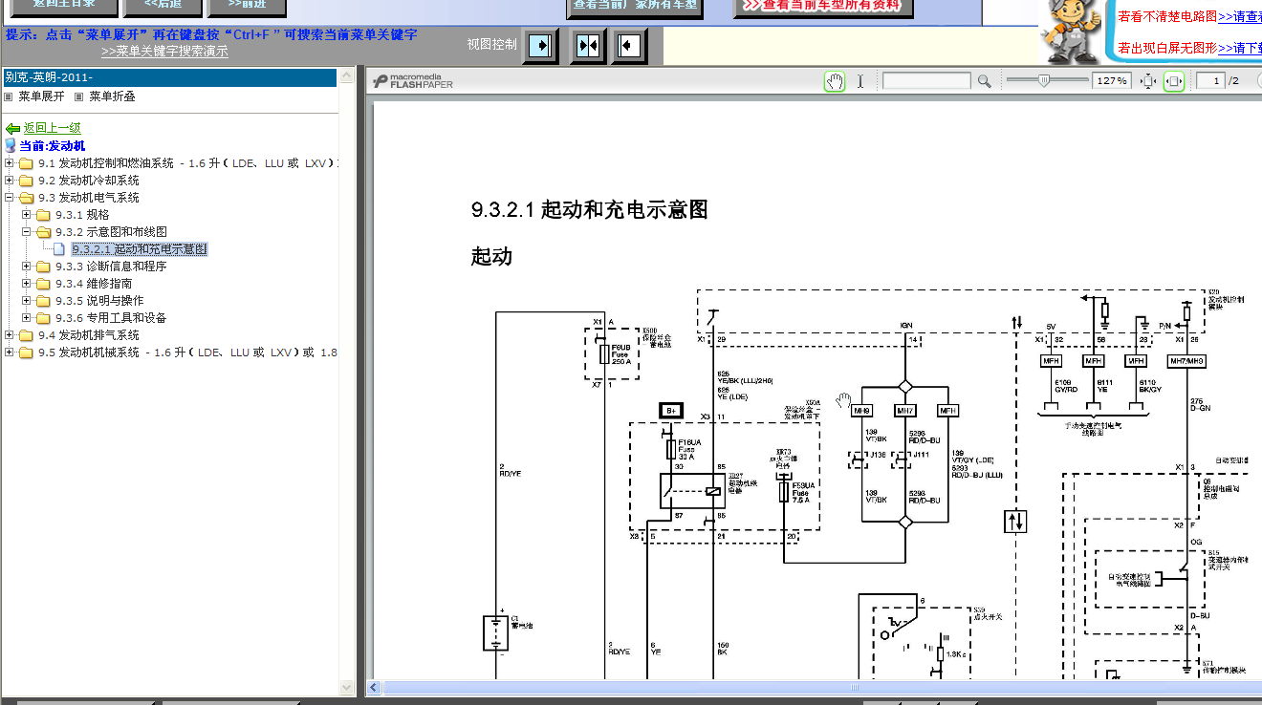Select the hand pan tool in FlashPaper
1262x705 pixels.
pos(835,81)
